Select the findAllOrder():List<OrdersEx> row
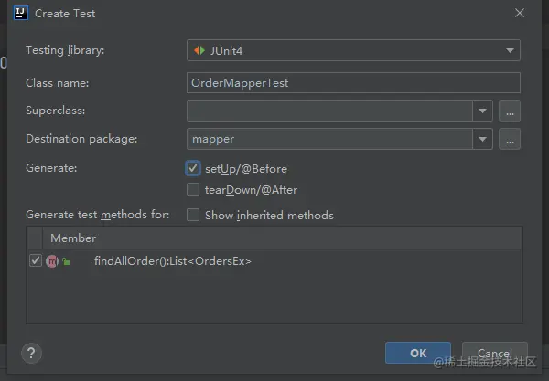Viewport: 549px width, 381px height. [172, 261]
